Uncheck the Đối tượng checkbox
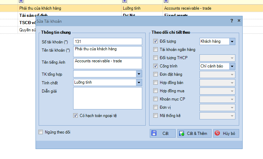Image resolution: width=263 pixels, height=159 pixels. tap(155, 42)
